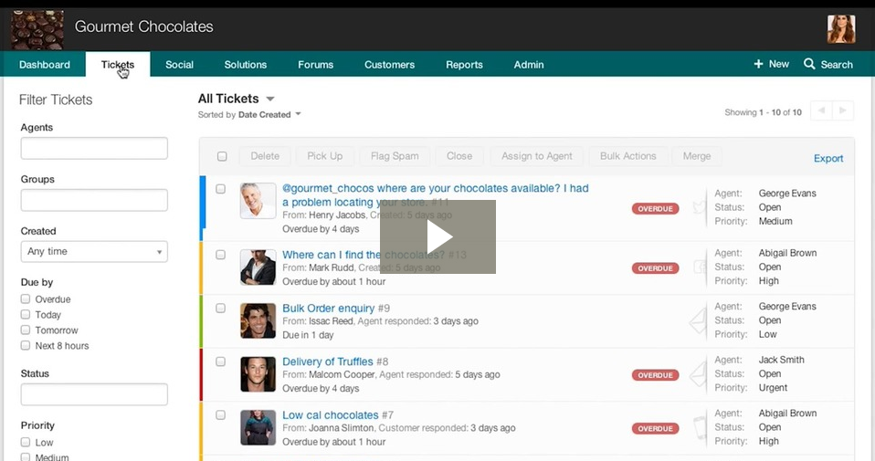Open the Sorted by Date Created dropdown
875x461 pixels.
[249, 114]
